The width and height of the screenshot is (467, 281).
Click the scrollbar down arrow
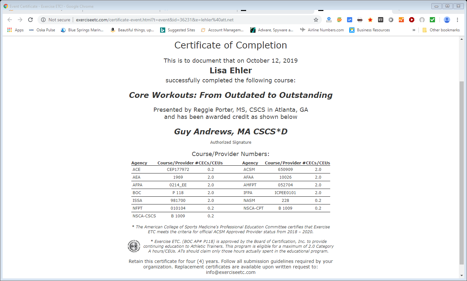pos(462,276)
